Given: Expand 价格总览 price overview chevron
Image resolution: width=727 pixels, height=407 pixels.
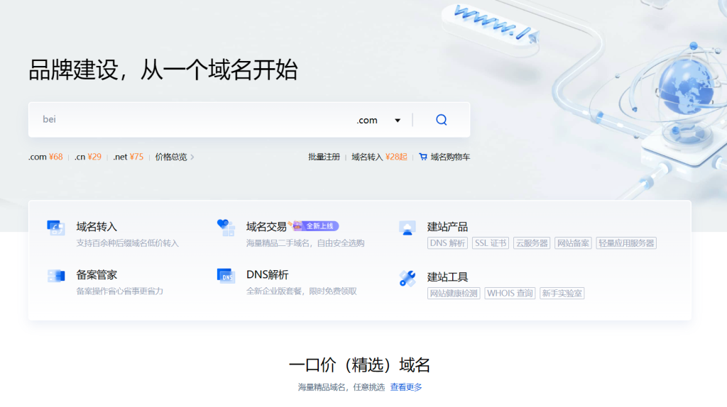Looking at the screenshot, I should pos(192,157).
